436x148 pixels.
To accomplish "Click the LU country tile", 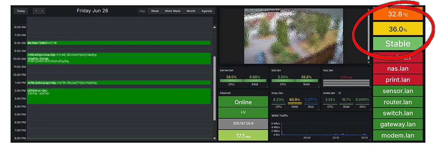I will pyautogui.click(x=243, y=112).
